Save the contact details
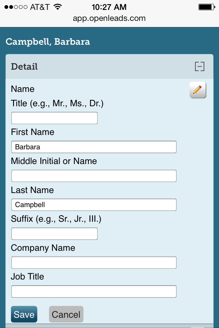The height and width of the screenshot is (328, 219). click(24, 314)
